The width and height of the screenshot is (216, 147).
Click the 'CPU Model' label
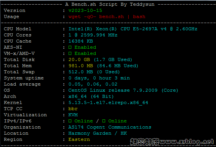click(x=18, y=29)
